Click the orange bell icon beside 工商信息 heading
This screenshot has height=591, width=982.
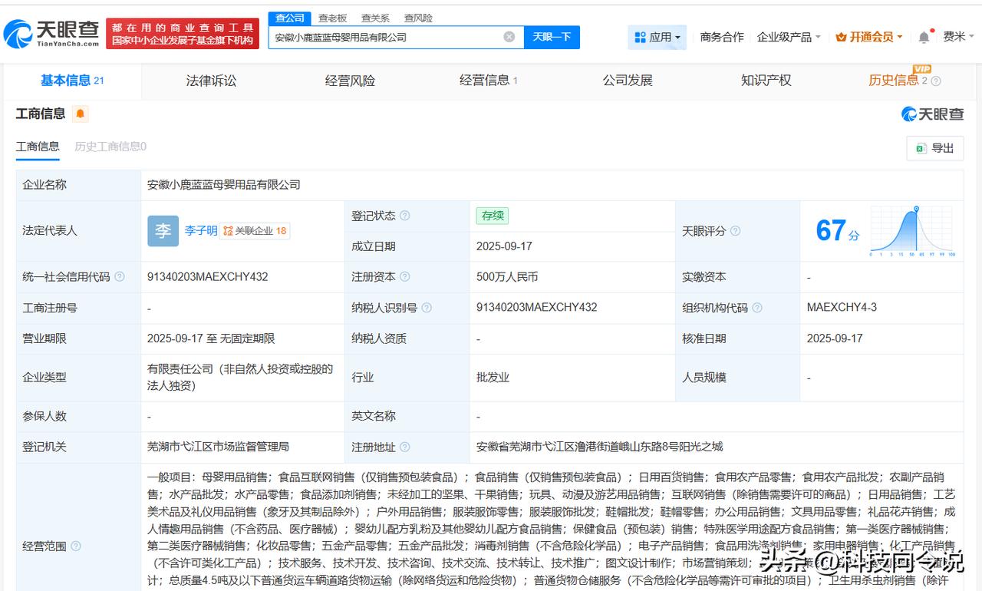pyautogui.click(x=81, y=114)
